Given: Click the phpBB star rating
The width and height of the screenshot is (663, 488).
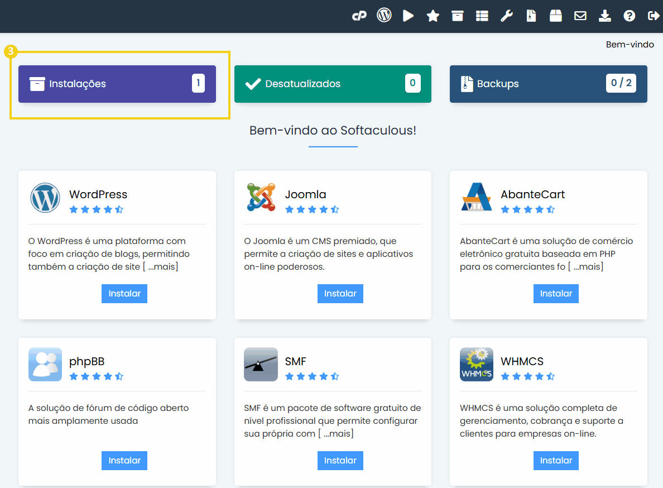Looking at the screenshot, I should point(97,376).
